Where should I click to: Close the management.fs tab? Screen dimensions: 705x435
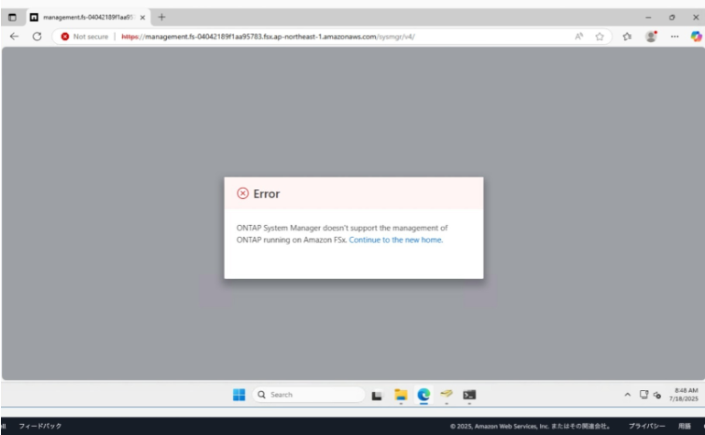coord(143,17)
